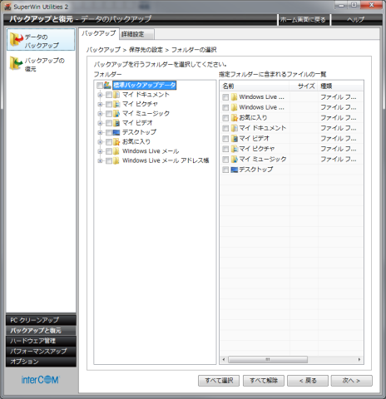The width and height of the screenshot is (386, 399).
Task: Click the デスクトップ icon in the file list
Action: pos(235,170)
